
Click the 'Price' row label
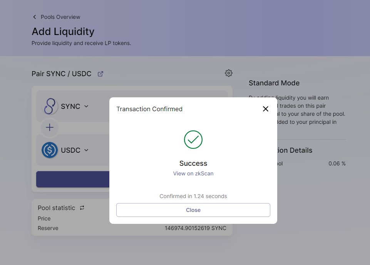(44, 218)
